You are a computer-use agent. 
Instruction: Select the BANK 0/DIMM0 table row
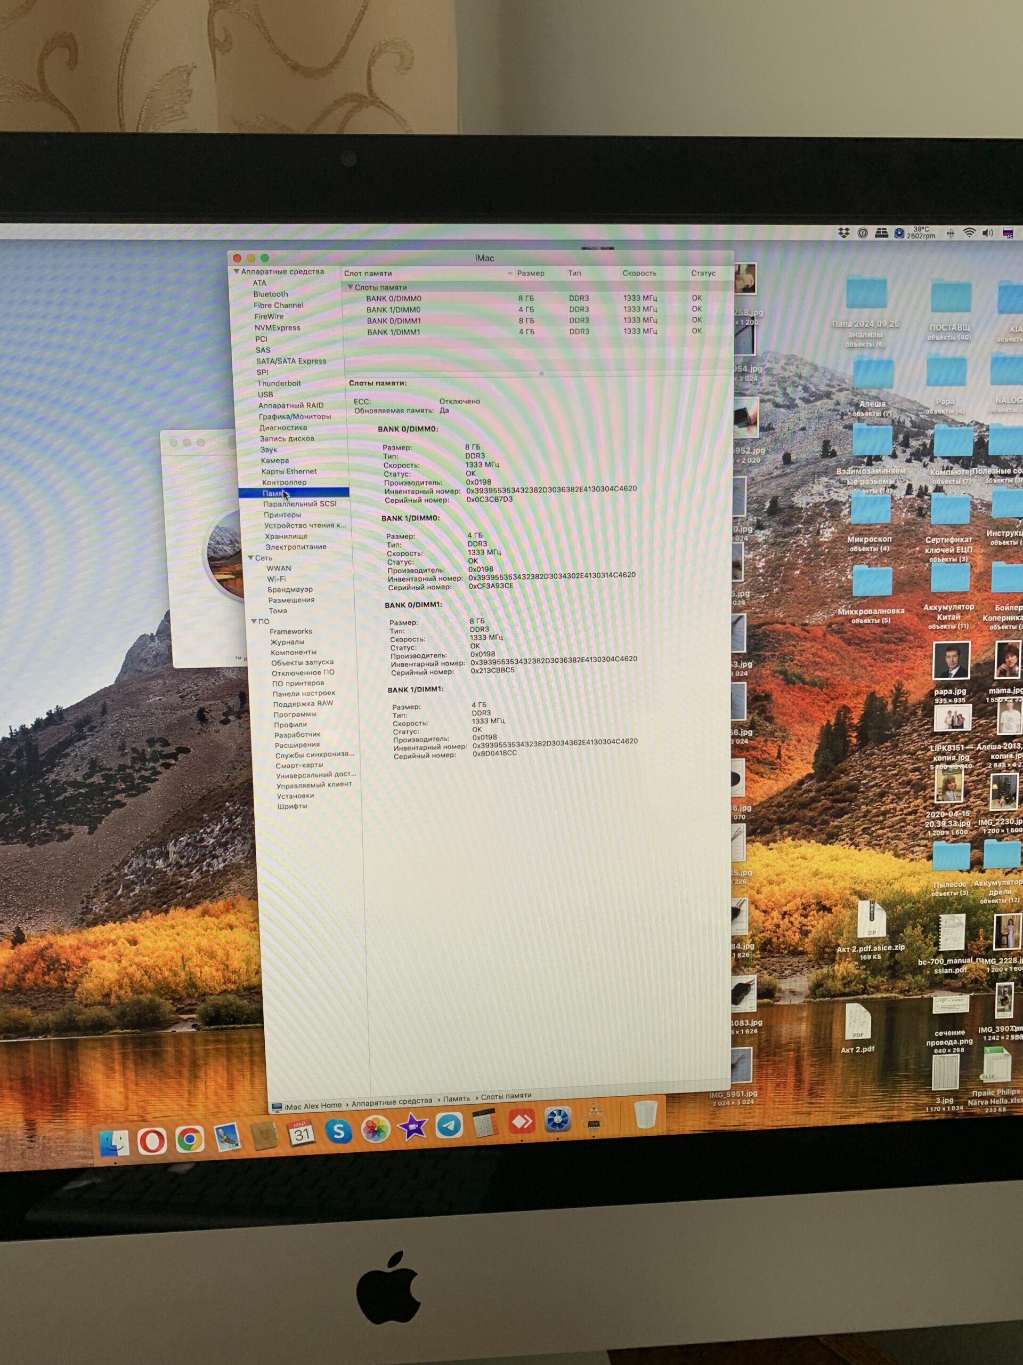click(538, 298)
